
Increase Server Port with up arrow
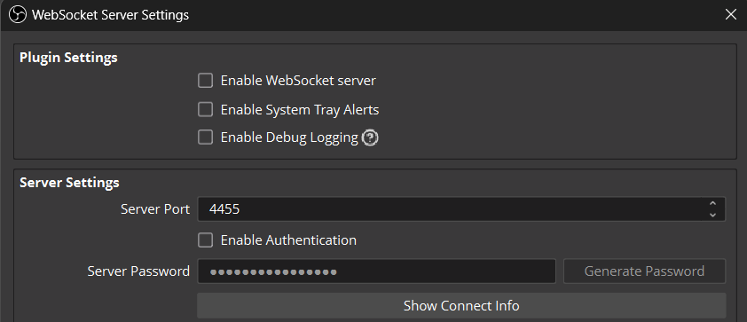click(x=712, y=203)
